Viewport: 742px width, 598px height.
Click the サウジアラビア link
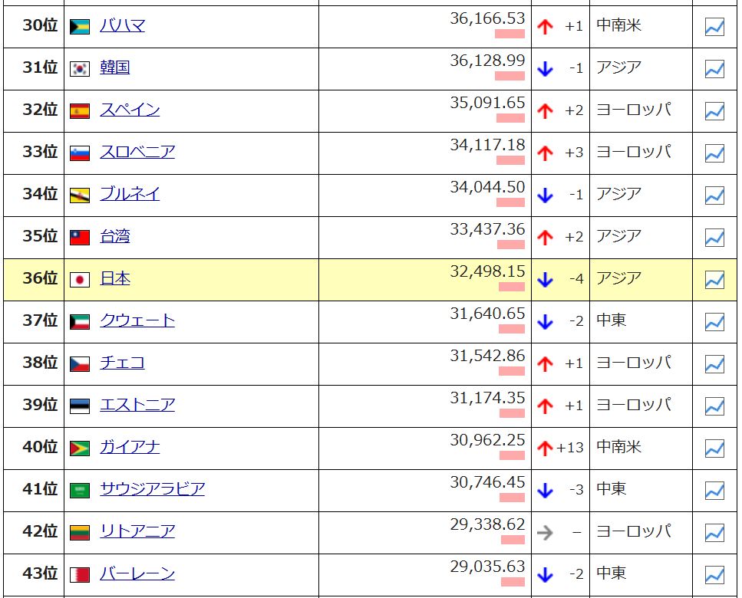[152, 489]
